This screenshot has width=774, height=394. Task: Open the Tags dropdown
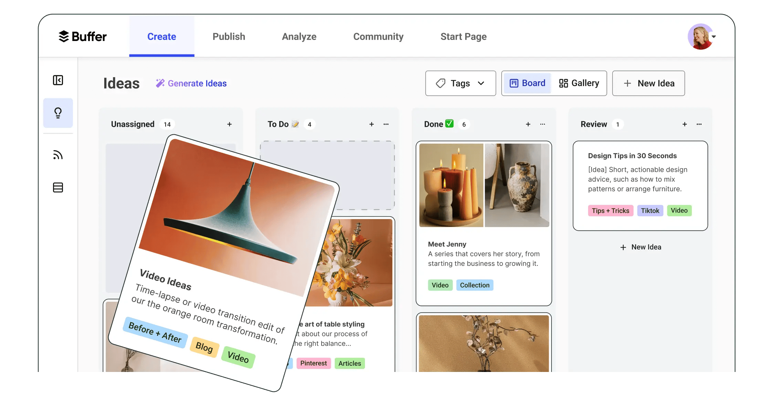[460, 83]
